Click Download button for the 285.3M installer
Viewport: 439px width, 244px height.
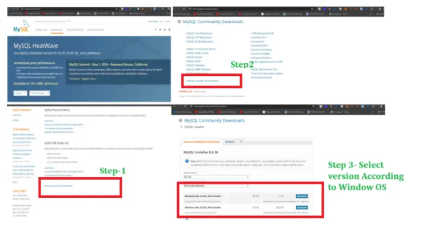tap(302, 208)
